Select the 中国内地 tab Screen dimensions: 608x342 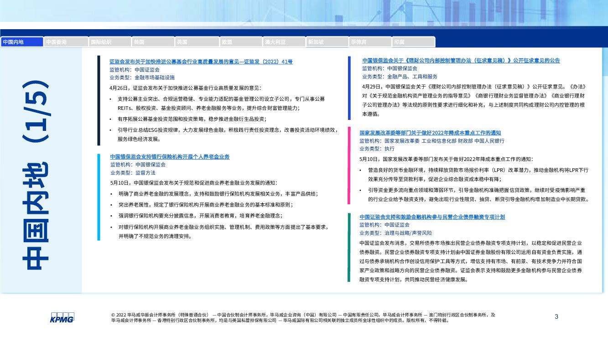pos(22,42)
